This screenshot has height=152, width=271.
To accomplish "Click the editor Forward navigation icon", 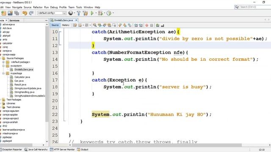I will click(x=87, y=25).
